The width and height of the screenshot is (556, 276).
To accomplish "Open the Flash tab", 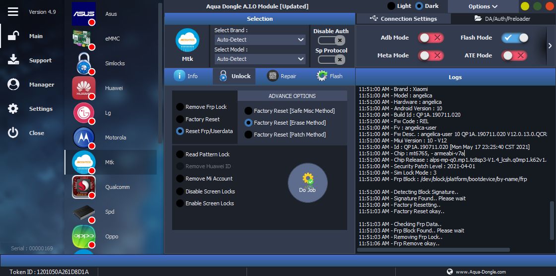I will 329,76.
